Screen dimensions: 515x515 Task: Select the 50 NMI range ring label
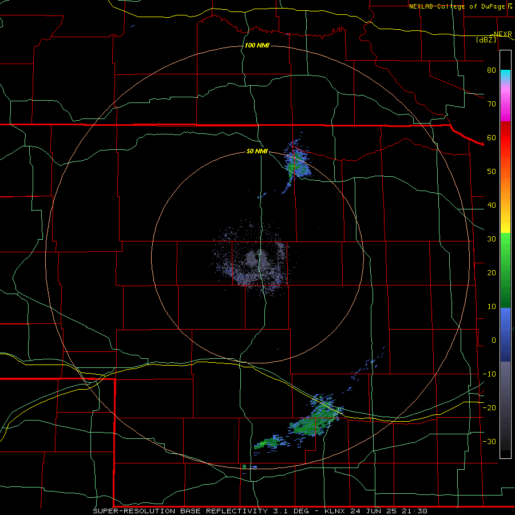click(x=257, y=152)
